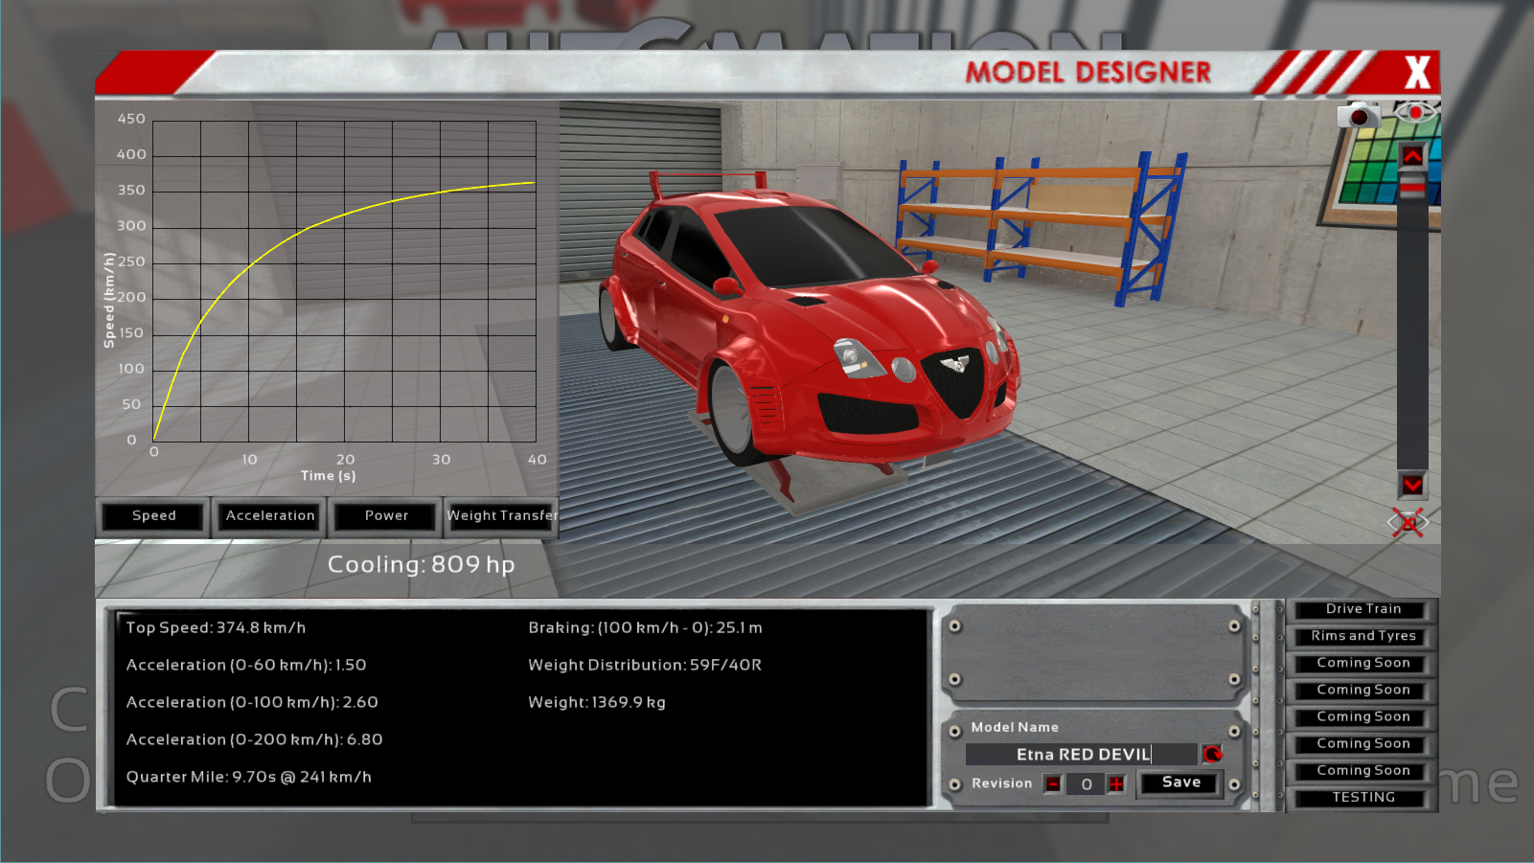Open the TESTING section

pyautogui.click(x=1362, y=797)
